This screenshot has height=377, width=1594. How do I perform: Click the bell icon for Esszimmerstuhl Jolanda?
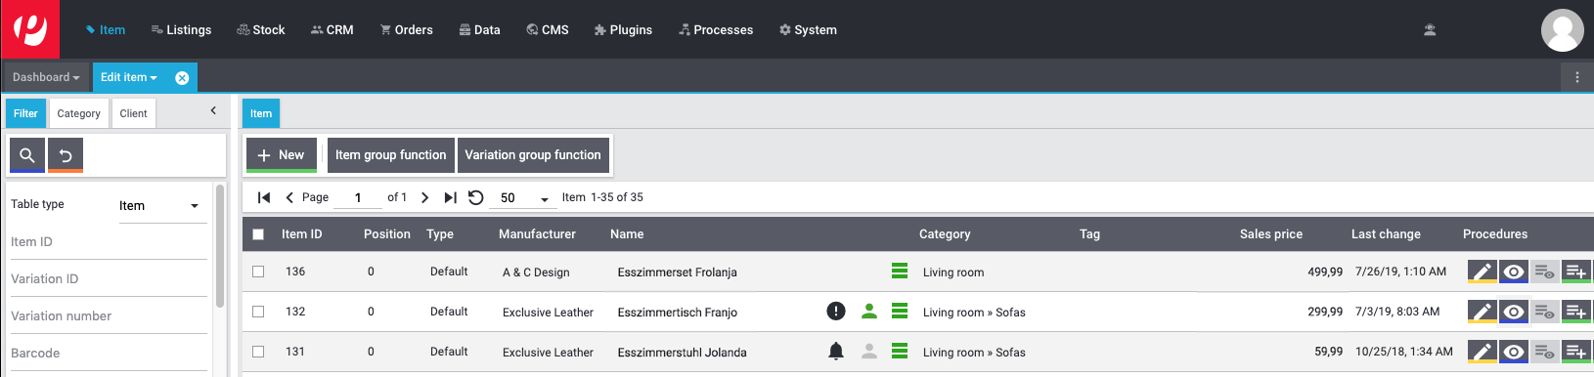[x=836, y=352]
